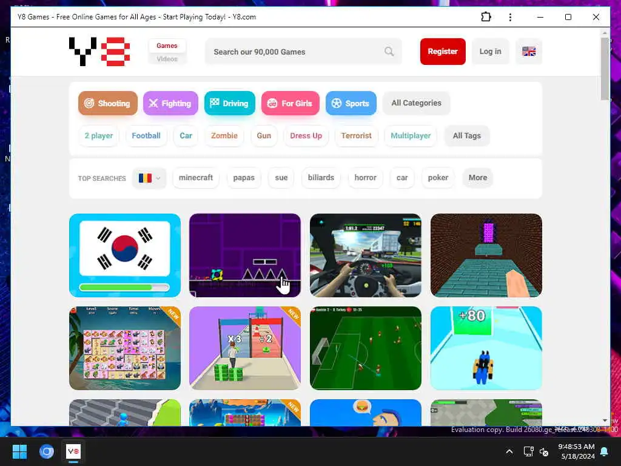Click the scrollbar down arrow
Image resolution: width=621 pixels, height=466 pixels.
(605, 420)
